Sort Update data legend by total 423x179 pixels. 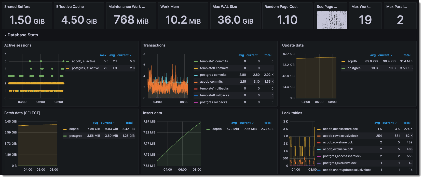click(407, 55)
